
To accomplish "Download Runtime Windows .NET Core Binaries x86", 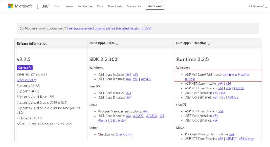I will (x=223, y=97).
